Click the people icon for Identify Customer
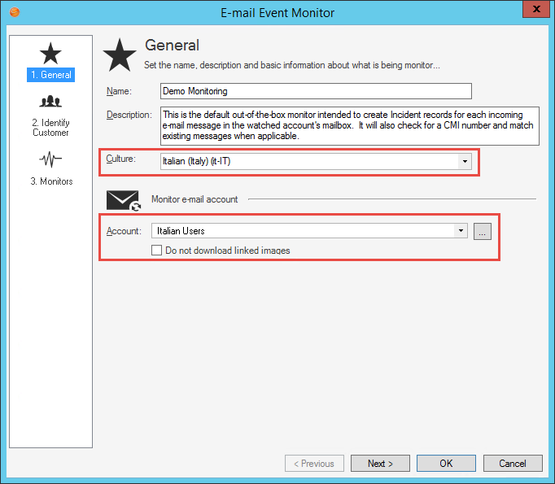 50,102
